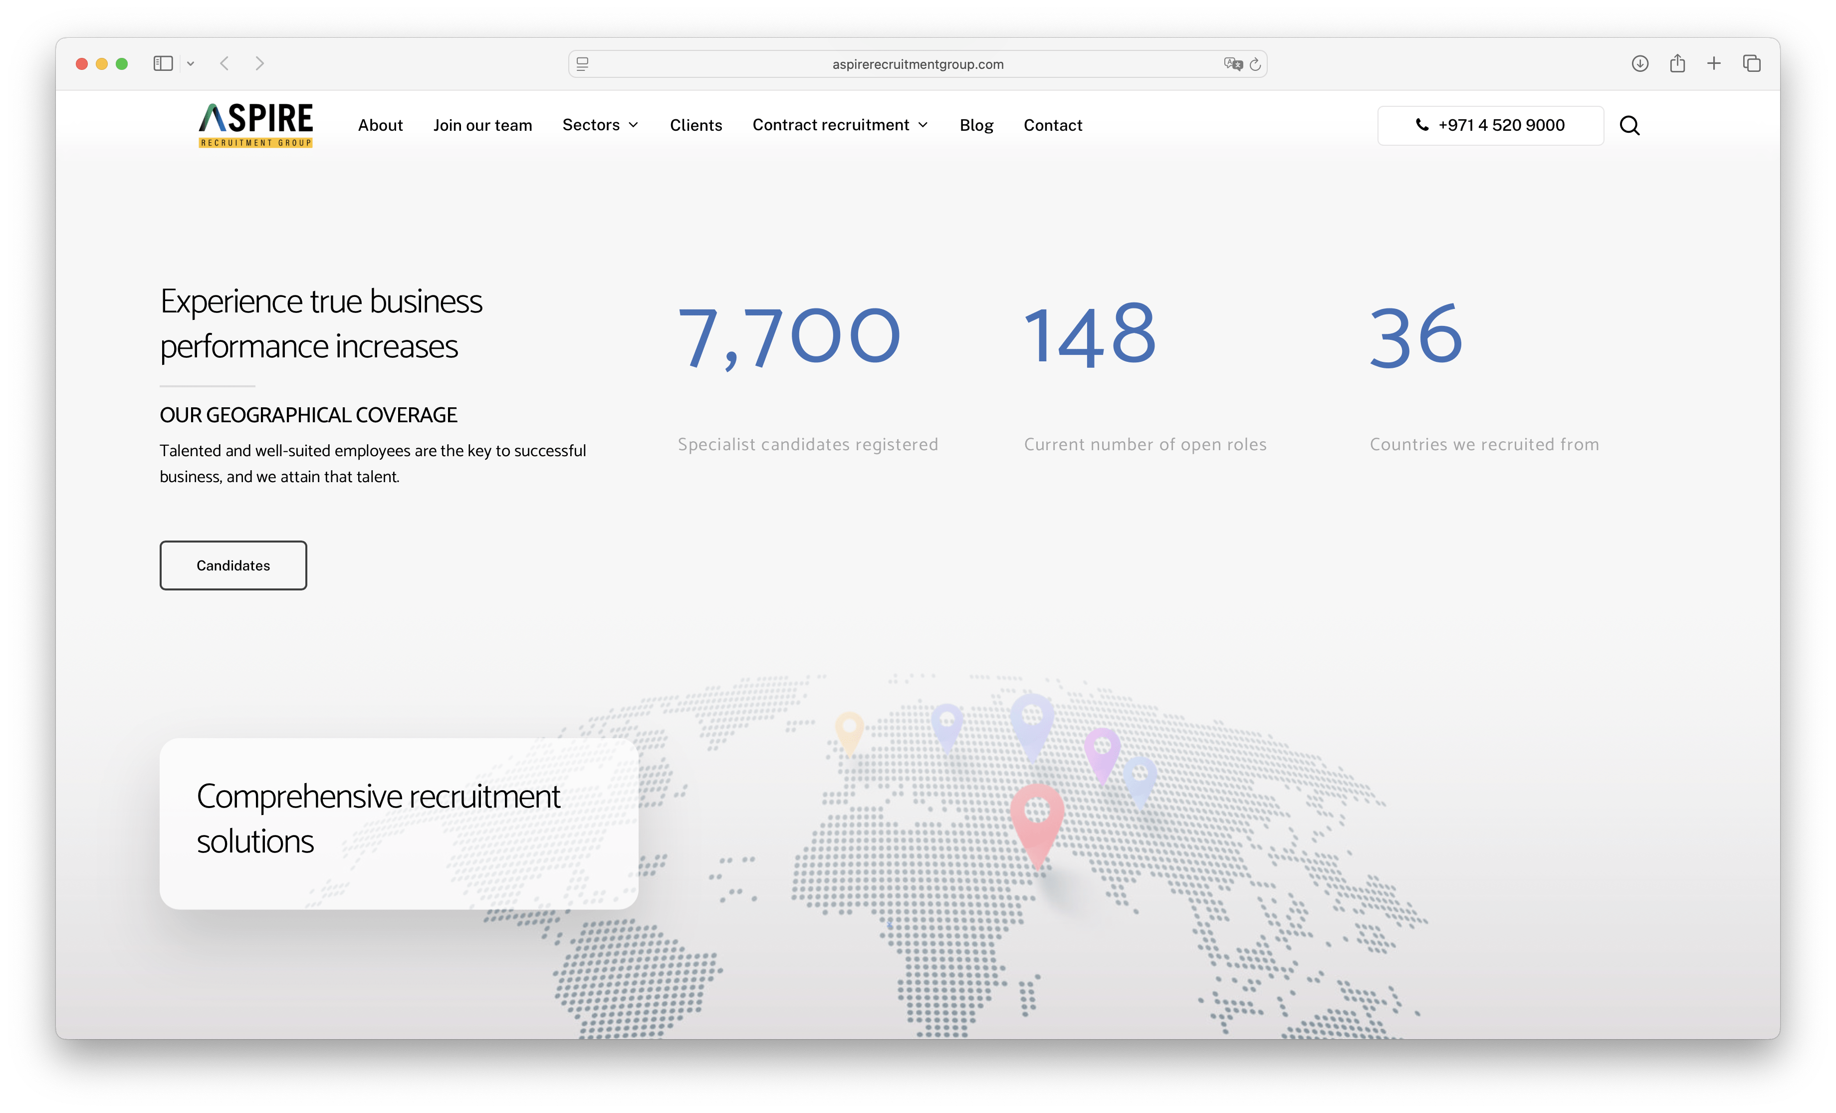Screen dimensions: 1836x1113
Task: Click the Candidates button
Action: (233, 565)
